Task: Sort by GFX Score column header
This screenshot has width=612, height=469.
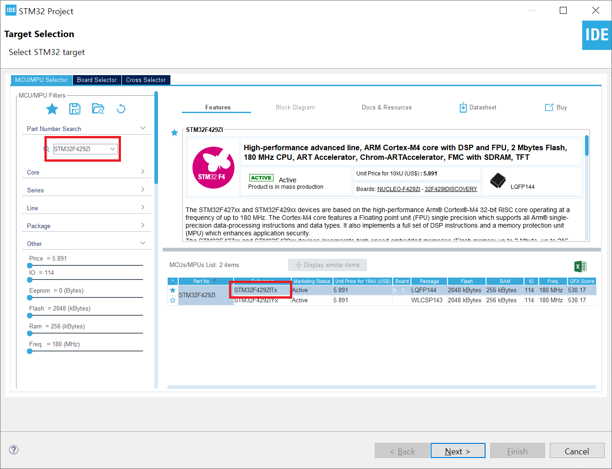Action: tap(582, 281)
